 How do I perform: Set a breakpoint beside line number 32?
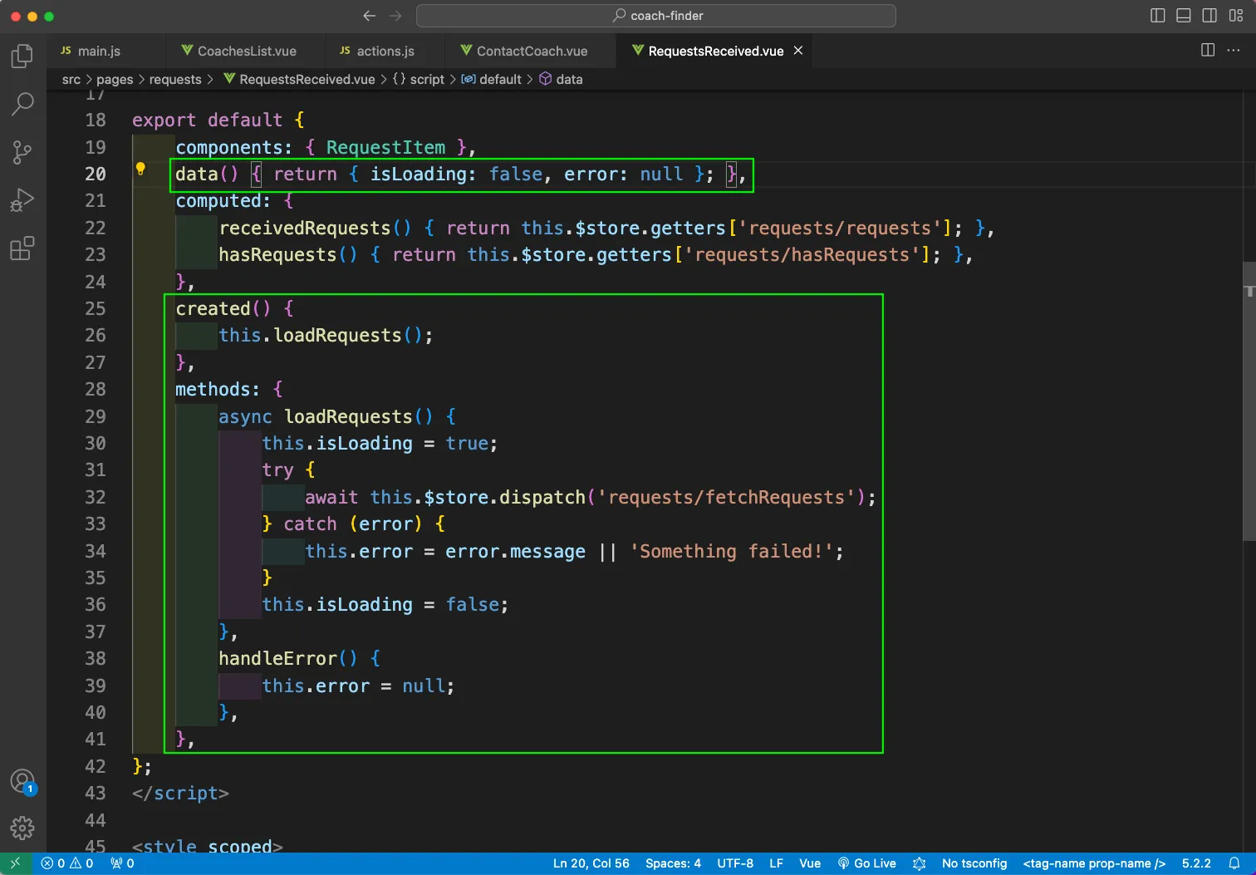[66, 497]
